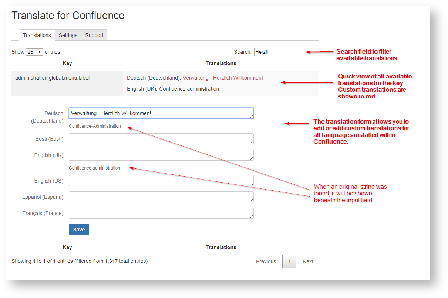
Task: Focus the Français (France) translation field
Action: (161, 213)
